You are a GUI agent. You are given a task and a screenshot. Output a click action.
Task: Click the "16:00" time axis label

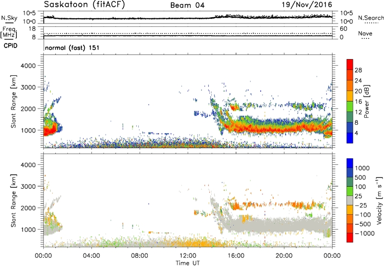(236, 256)
